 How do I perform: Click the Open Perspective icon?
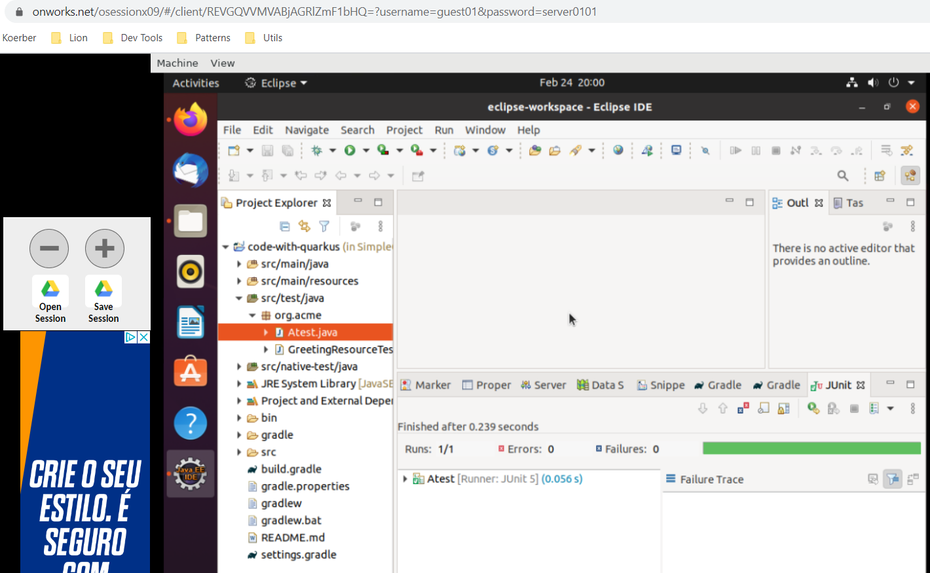[x=880, y=175]
